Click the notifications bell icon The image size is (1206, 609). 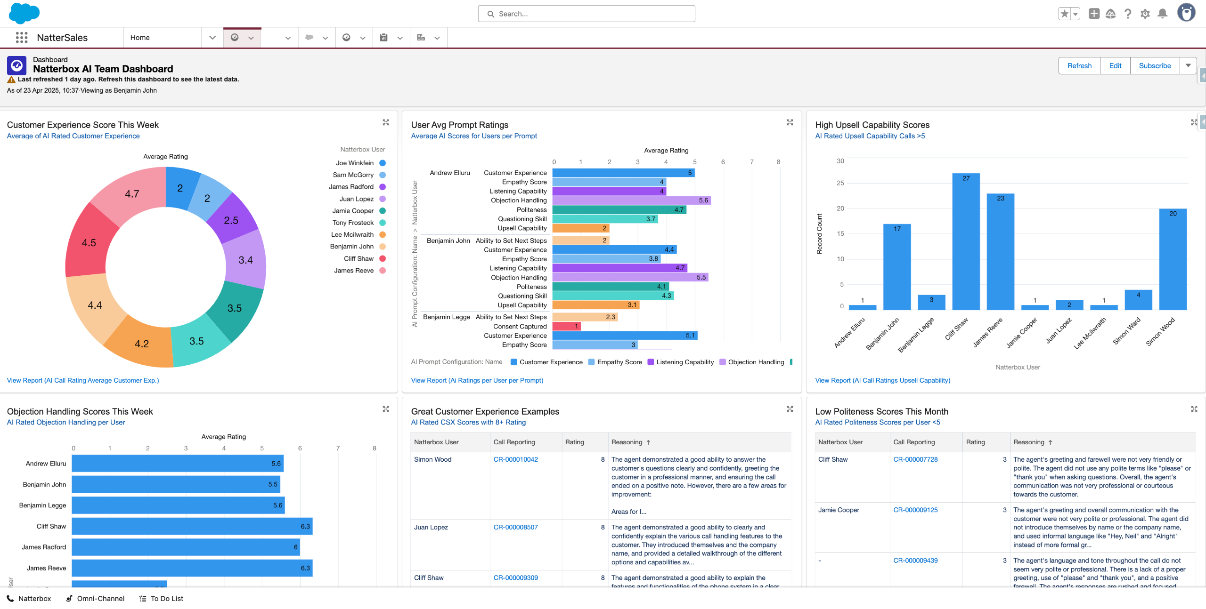click(x=1162, y=14)
